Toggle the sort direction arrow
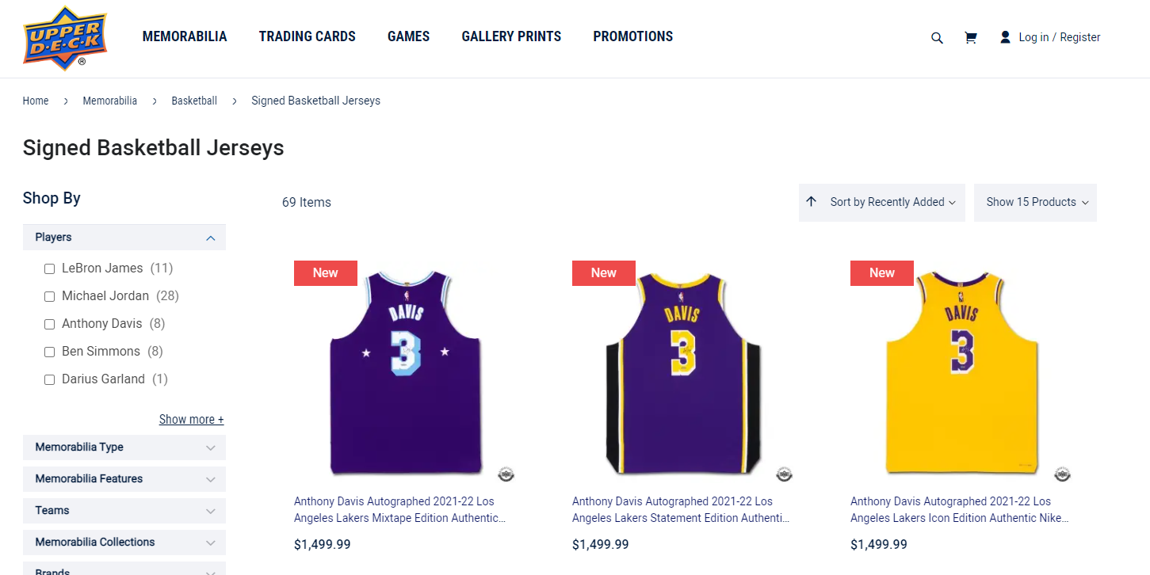This screenshot has width=1150, height=575. coord(811,202)
